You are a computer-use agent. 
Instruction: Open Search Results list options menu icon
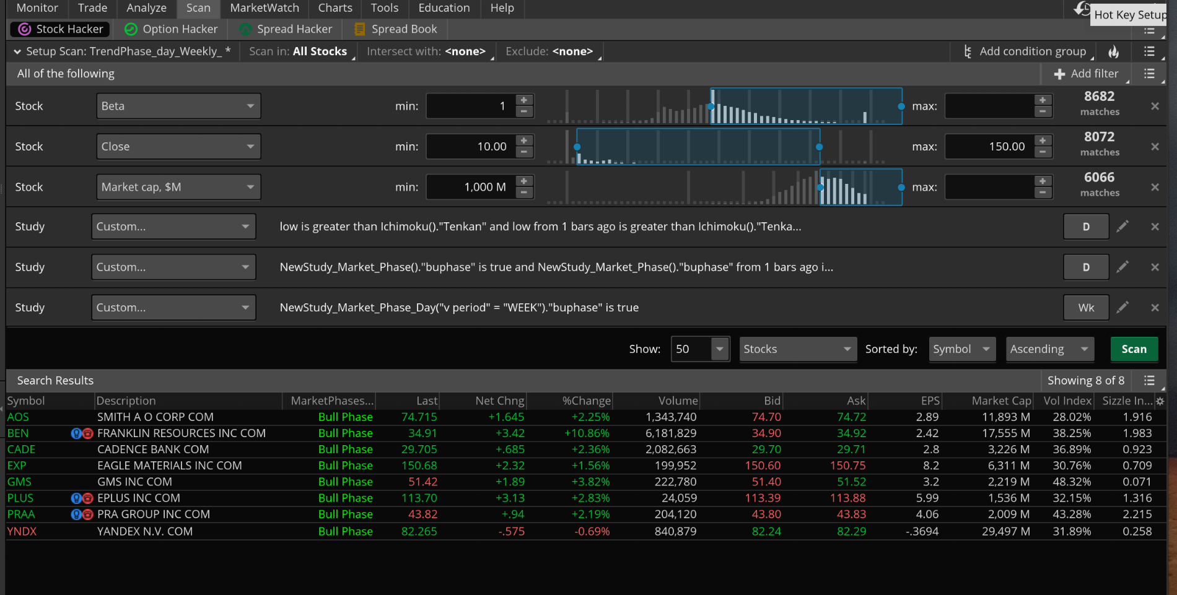(1149, 381)
